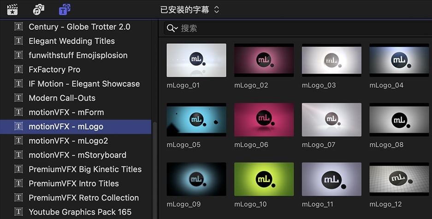Click title icon beside funwithstuff Emojisplosion
Viewport: 432px width, 219px height.
18,55
